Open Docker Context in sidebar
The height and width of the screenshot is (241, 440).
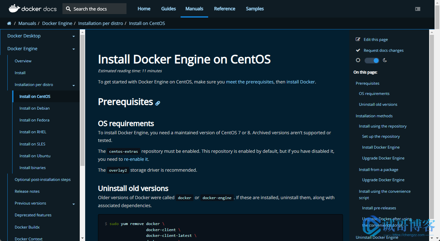click(29, 239)
